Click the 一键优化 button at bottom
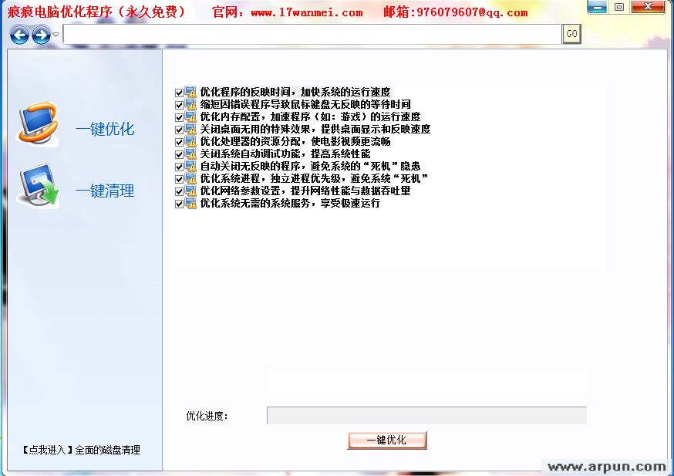674x476 pixels. [x=387, y=441]
